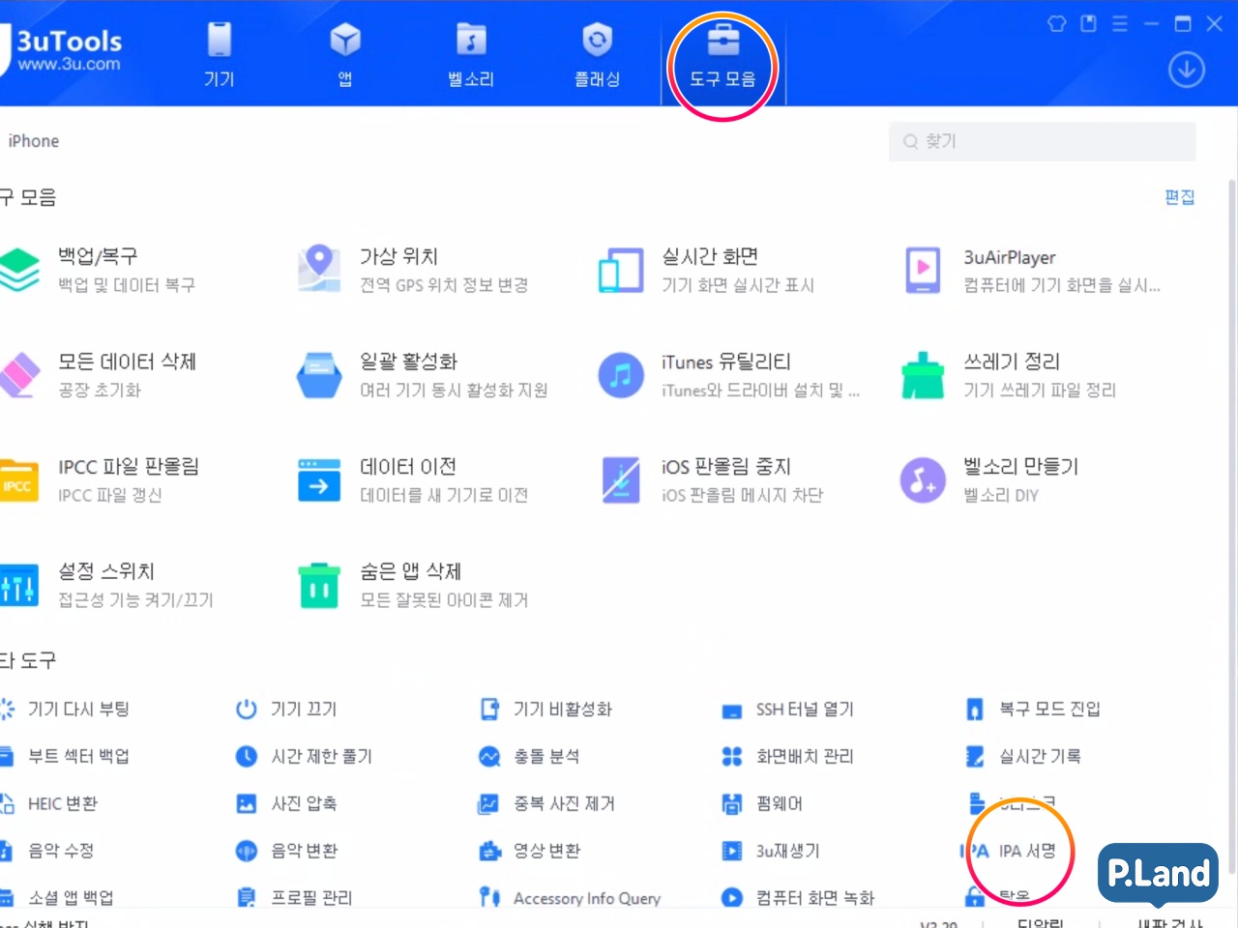The width and height of the screenshot is (1238, 928).
Task: Open the 벨소리 만들기 ringtone maker icon
Action: 923,480
